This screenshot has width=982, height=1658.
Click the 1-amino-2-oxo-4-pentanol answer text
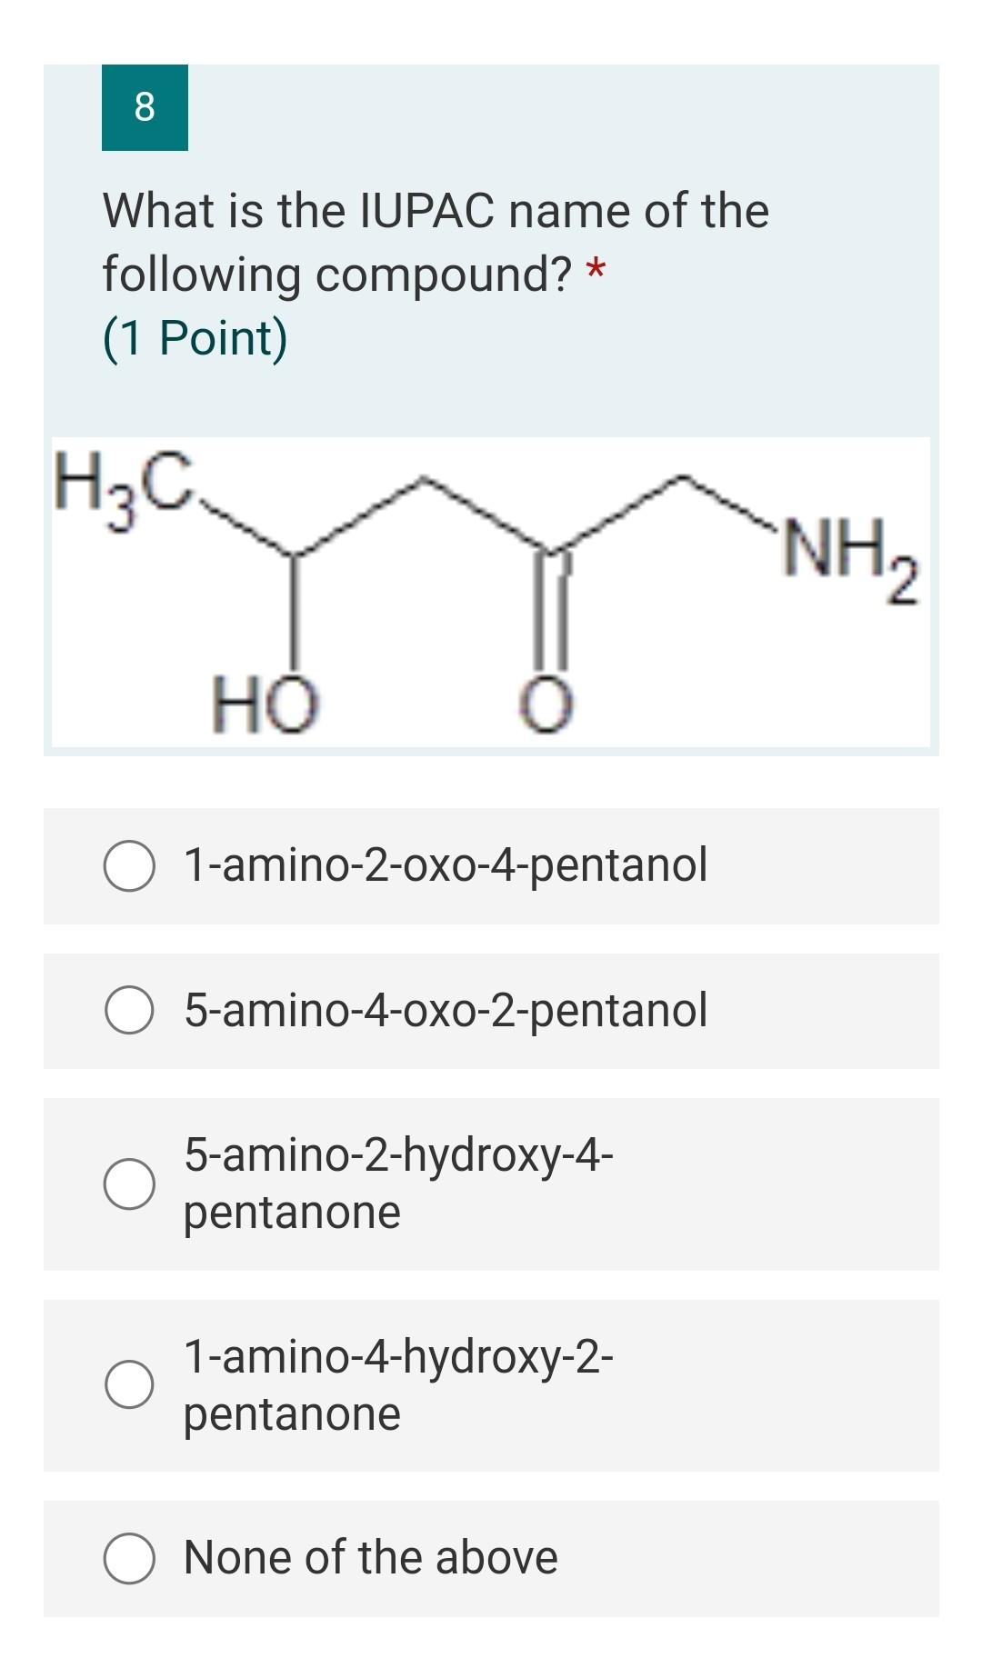tap(446, 864)
